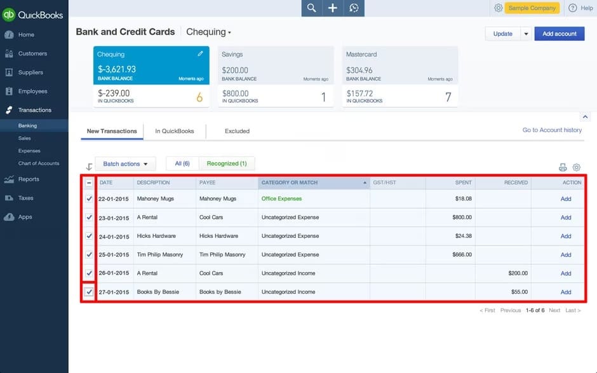Select the Mastercard account card
Image resolution: width=597 pixels, height=373 pixels.
click(399, 76)
